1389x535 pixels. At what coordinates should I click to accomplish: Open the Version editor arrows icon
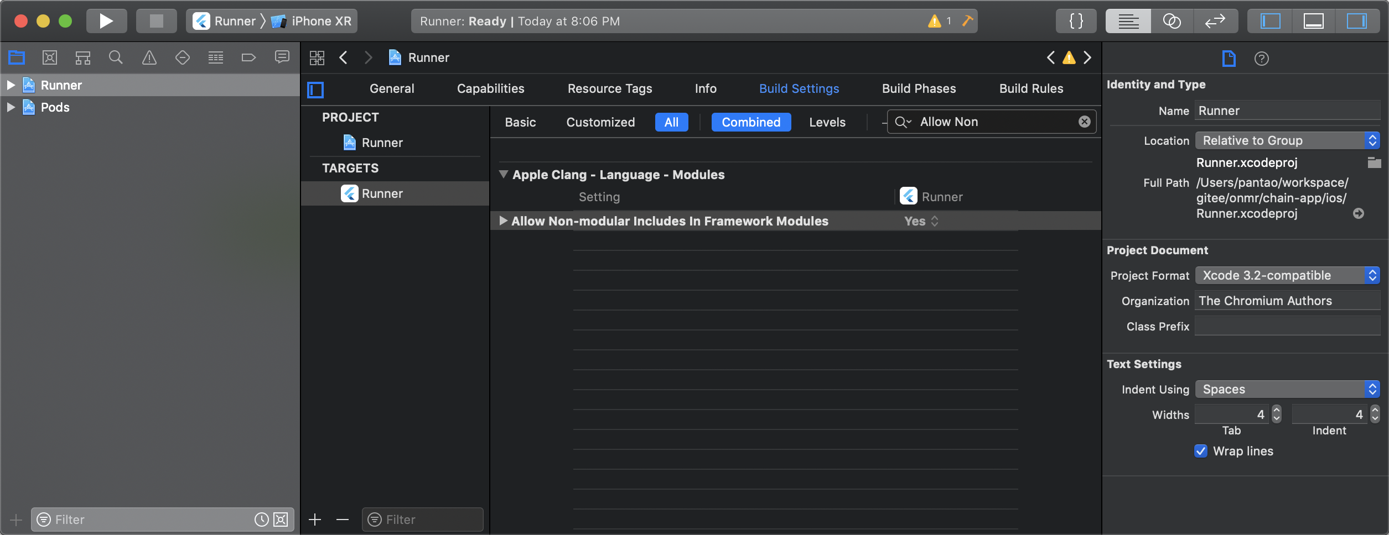tap(1215, 21)
